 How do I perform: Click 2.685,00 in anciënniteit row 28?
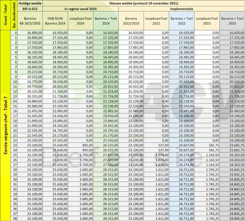point(81,170)
